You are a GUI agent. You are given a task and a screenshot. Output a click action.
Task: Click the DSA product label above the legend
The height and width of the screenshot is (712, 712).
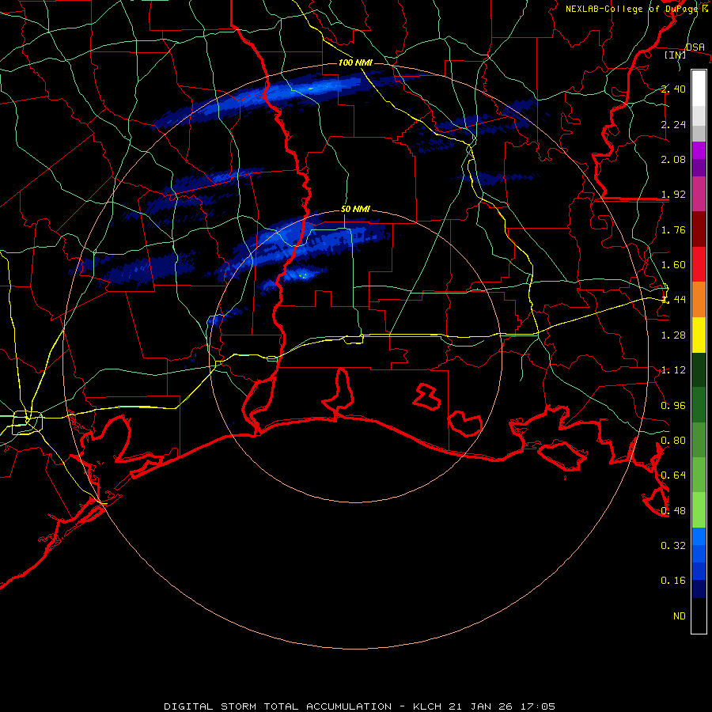click(695, 47)
